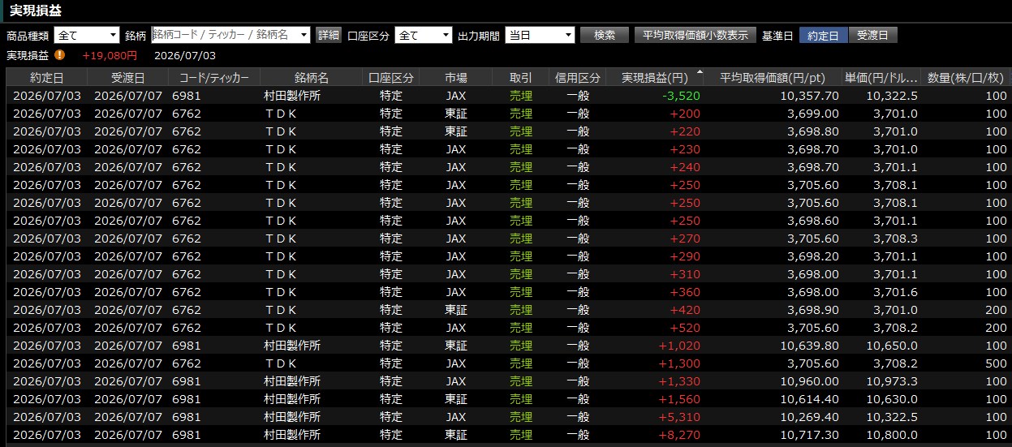Click the 2026/07/03 date beside total profit

click(x=185, y=56)
